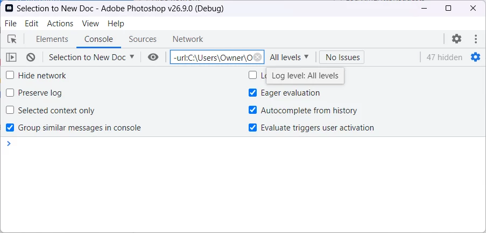Enable the Hide network checkbox
The height and width of the screenshot is (233, 486).
(x=10, y=76)
